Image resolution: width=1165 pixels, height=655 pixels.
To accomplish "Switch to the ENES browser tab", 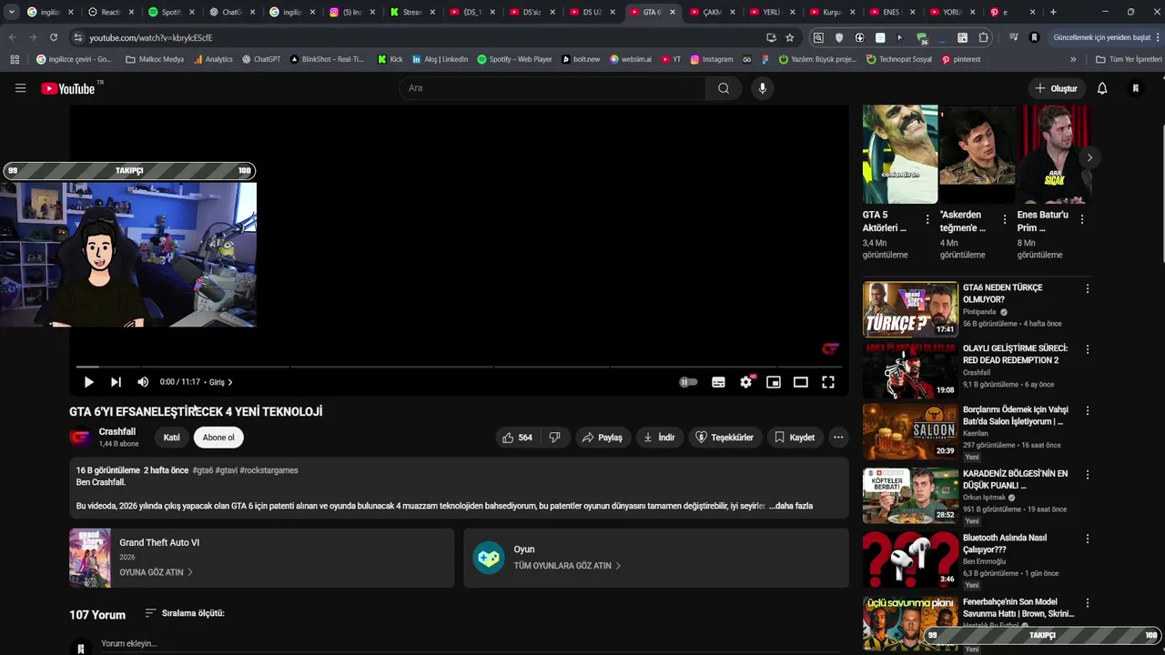I will (x=893, y=12).
